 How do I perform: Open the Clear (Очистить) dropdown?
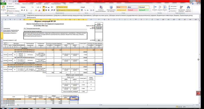pyautogui.click(x=173, y=11)
